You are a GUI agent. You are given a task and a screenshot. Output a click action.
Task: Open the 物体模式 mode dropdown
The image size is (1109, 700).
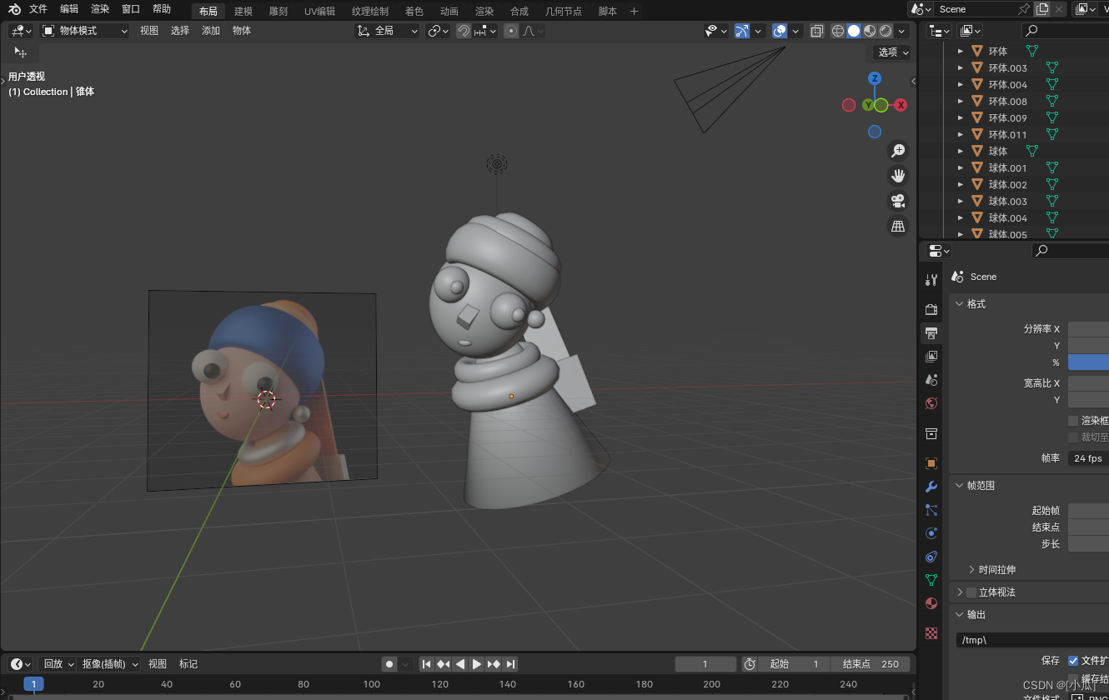[x=84, y=31]
